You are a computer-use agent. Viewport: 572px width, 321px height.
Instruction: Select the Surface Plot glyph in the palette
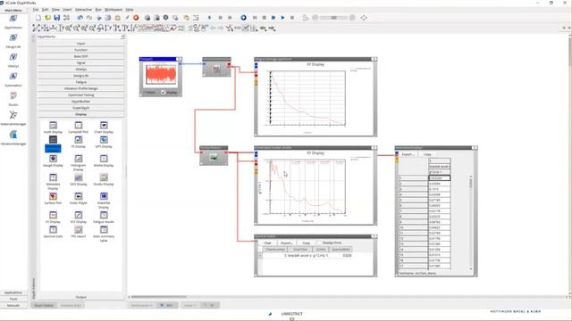click(x=53, y=198)
